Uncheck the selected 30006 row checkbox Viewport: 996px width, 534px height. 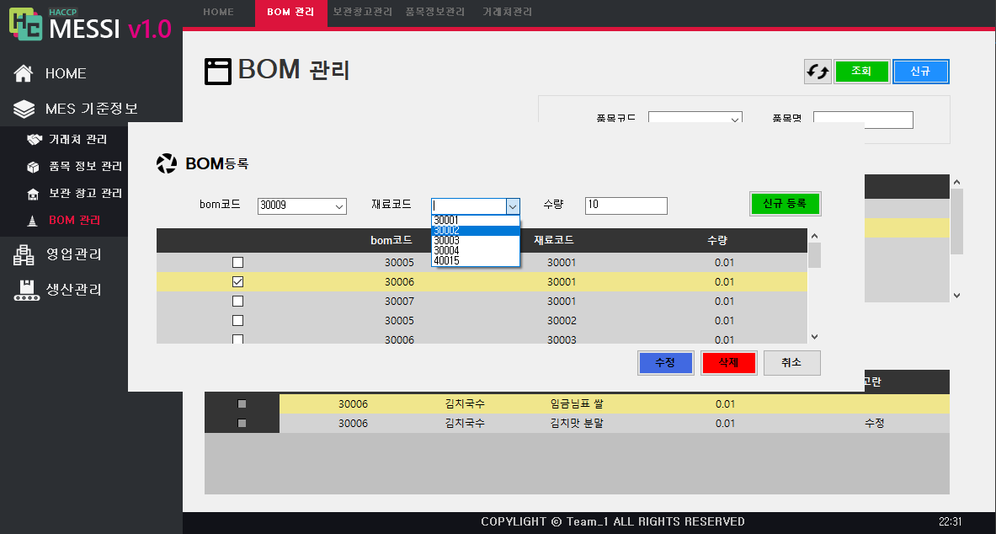click(x=238, y=281)
